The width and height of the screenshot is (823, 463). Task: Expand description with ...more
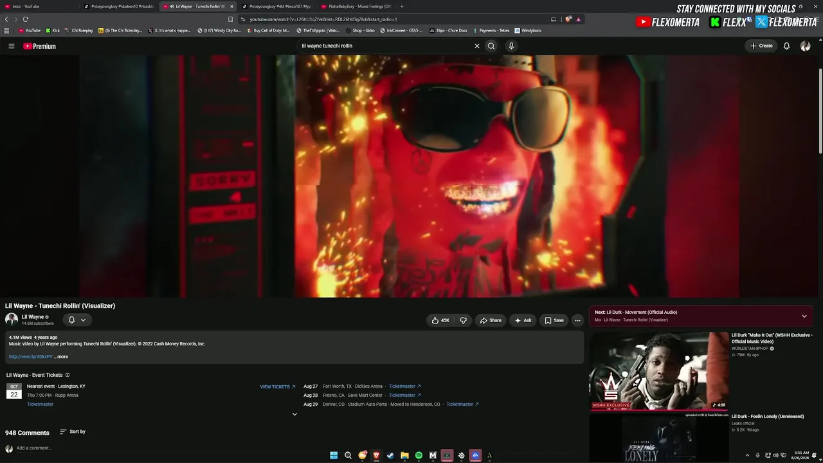point(61,357)
